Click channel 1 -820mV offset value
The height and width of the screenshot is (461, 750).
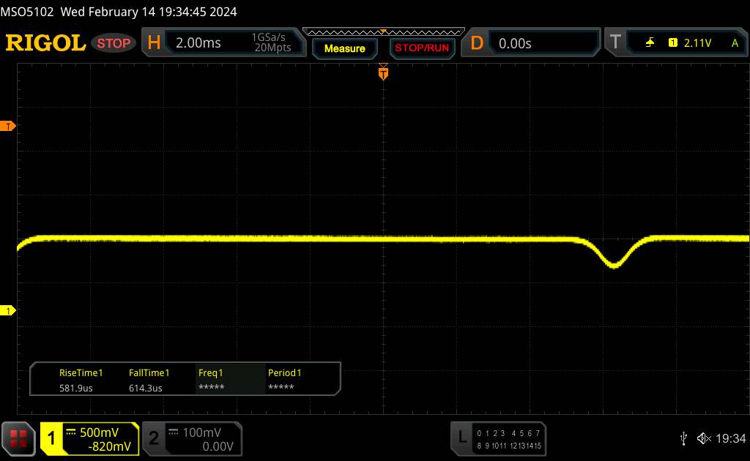[x=110, y=446]
